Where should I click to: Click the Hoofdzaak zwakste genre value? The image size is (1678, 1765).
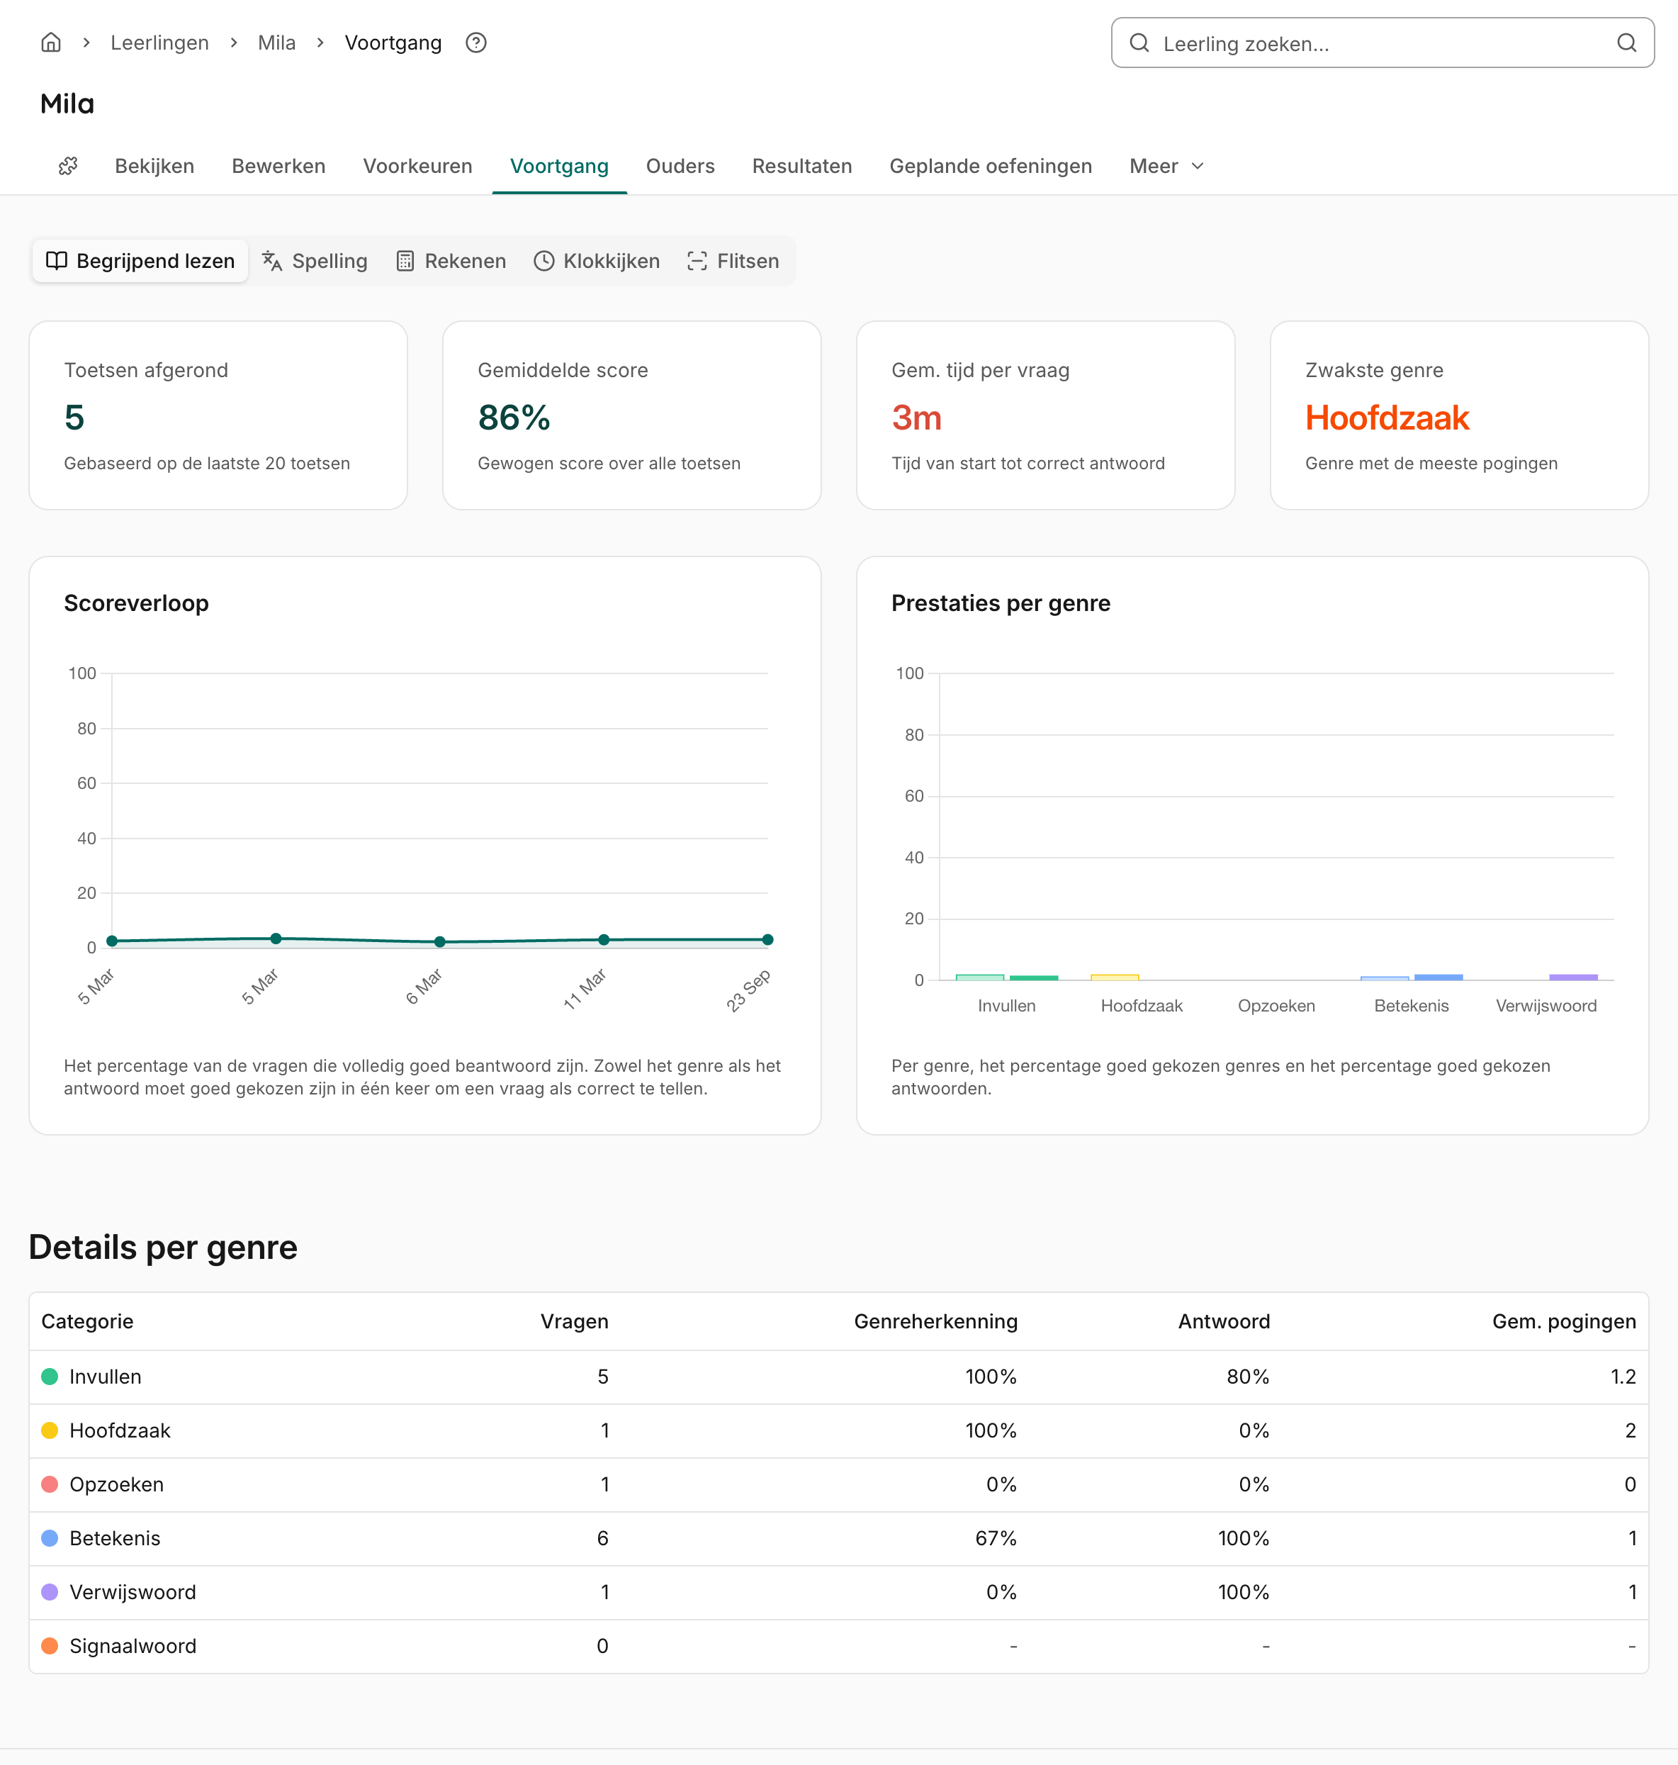[1387, 418]
